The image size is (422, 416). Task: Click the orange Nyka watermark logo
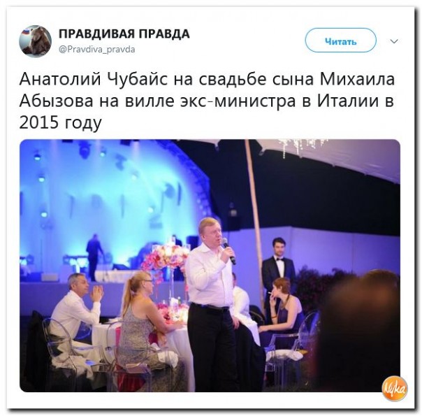pos(395,389)
